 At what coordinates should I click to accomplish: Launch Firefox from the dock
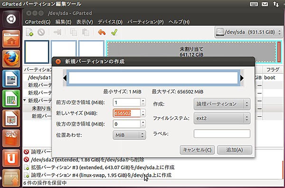point(11,59)
